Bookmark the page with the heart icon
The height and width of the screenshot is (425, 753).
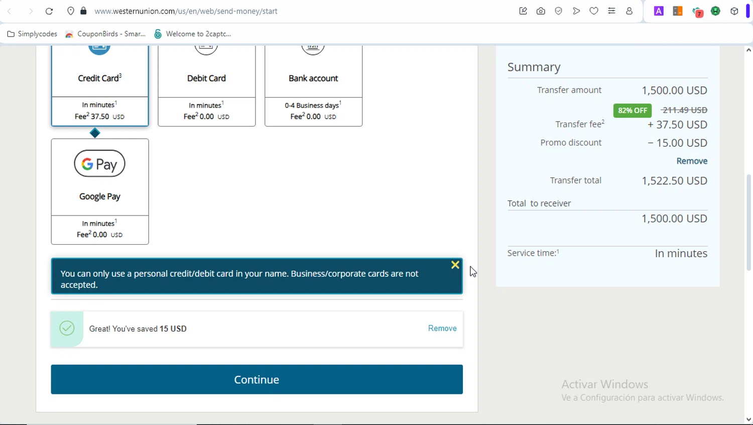point(594,11)
